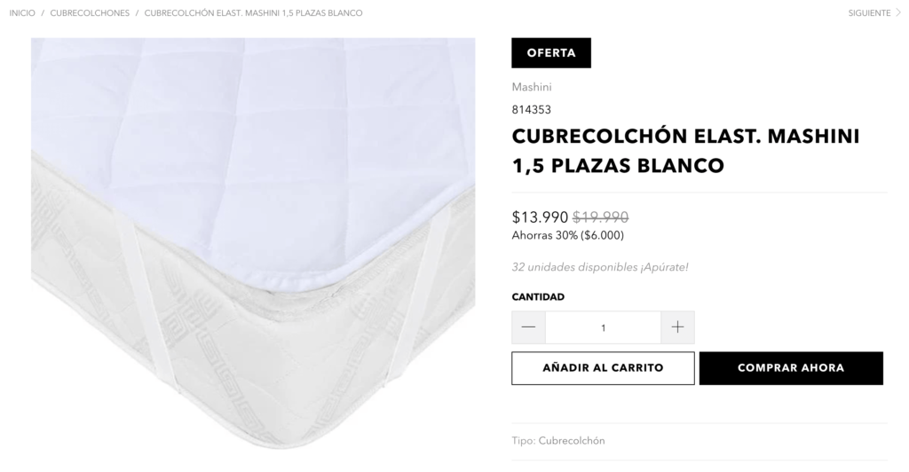Decrease quantity with the minus icon
This screenshot has height=472, width=909.
[x=528, y=327]
